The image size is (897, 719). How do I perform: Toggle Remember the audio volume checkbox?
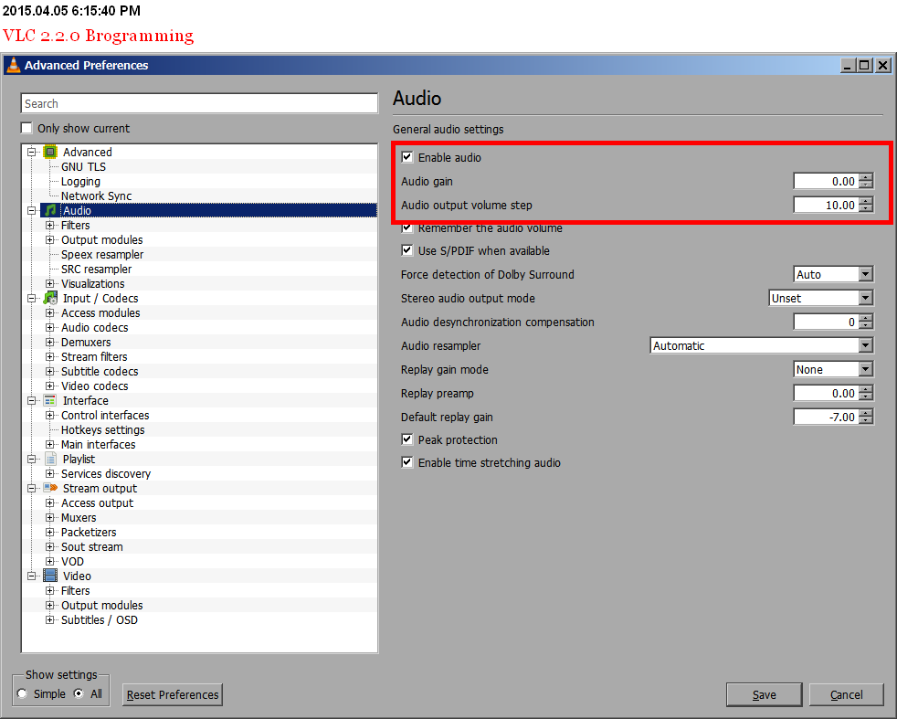point(406,227)
